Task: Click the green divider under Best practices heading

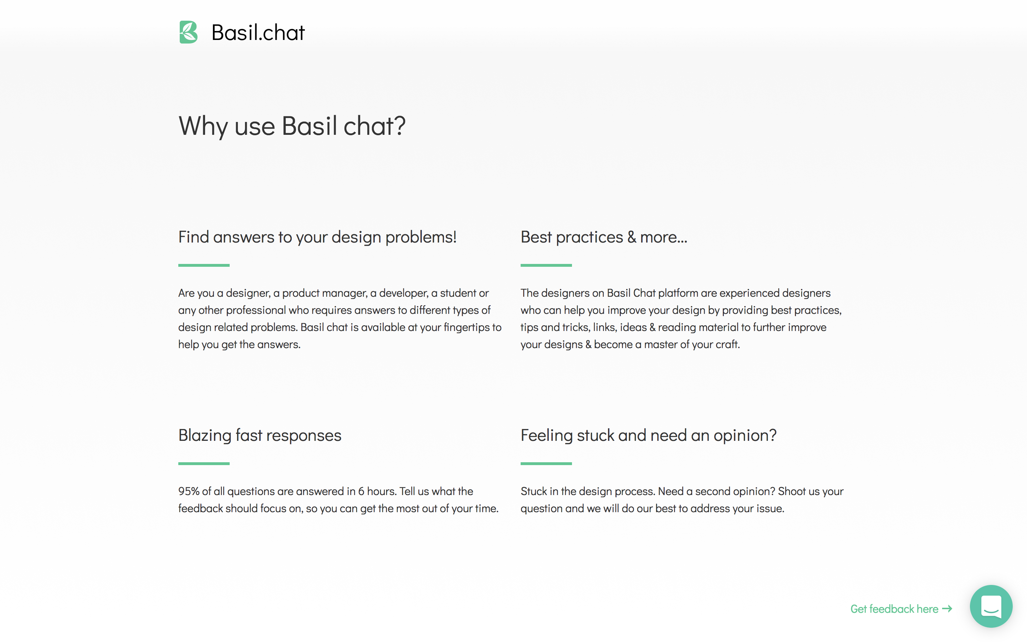Action: [546, 265]
